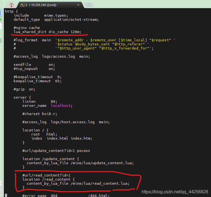
Task: Click '#access_log logs/host.access.log main;' line
Action: click(66, 122)
